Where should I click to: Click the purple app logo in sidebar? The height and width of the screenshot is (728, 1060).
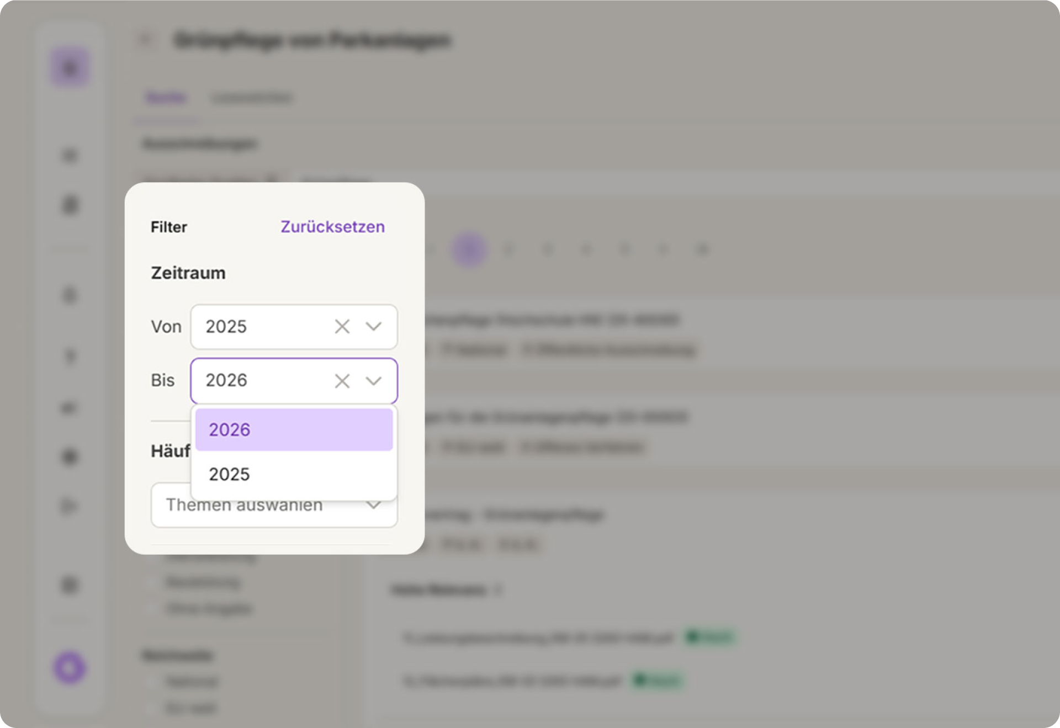point(70,67)
